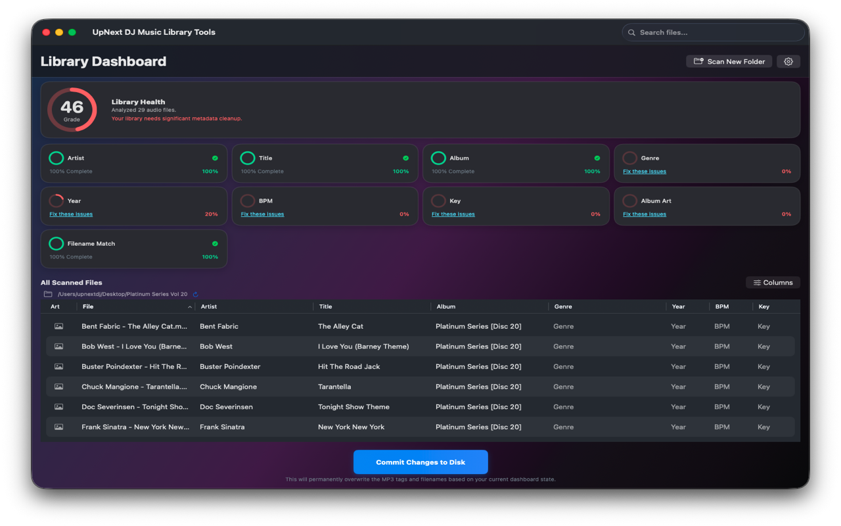The width and height of the screenshot is (841, 526).
Task: Open the Columns configuration
Action: 773,282
